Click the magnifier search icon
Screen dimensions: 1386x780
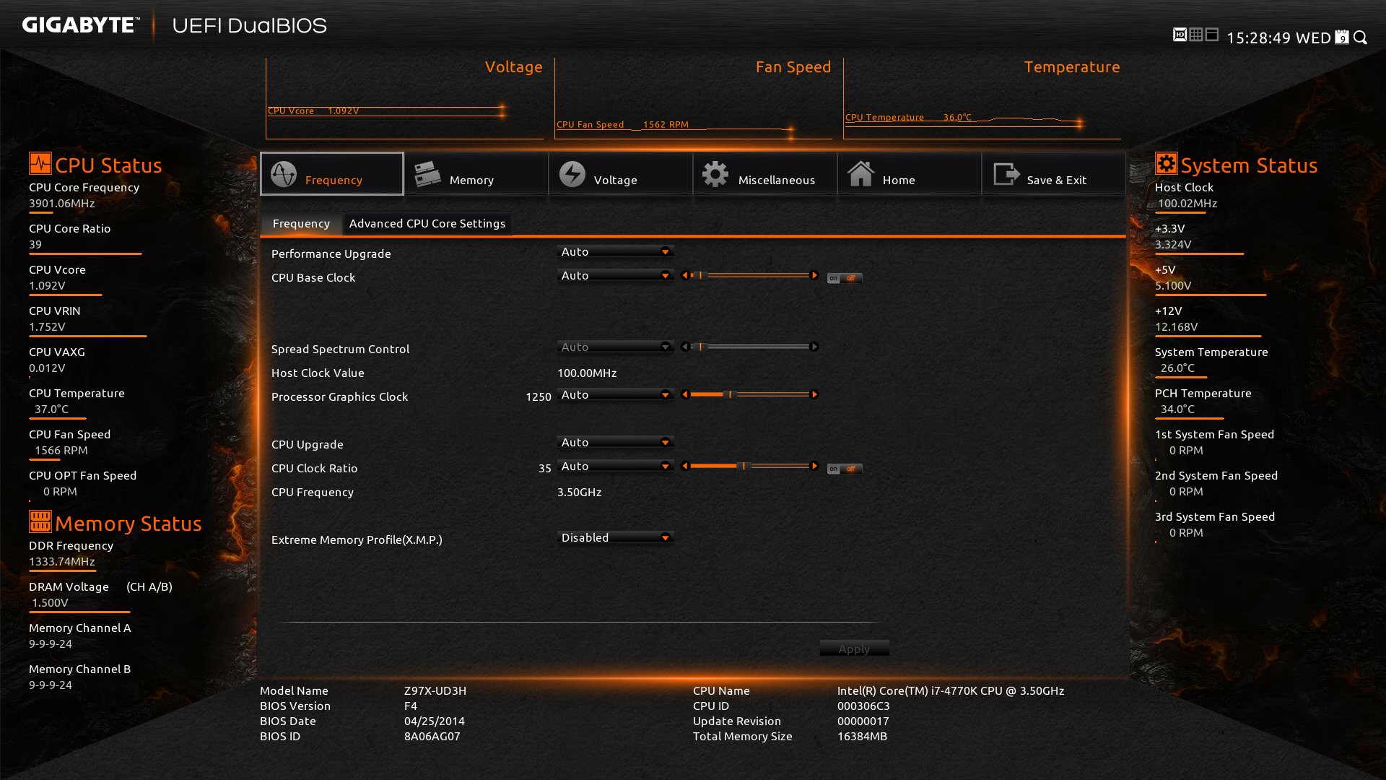(x=1361, y=37)
